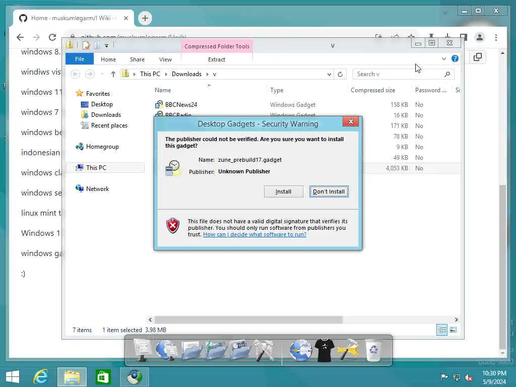Click the horizontal scrollbar left arrow

[150, 319]
